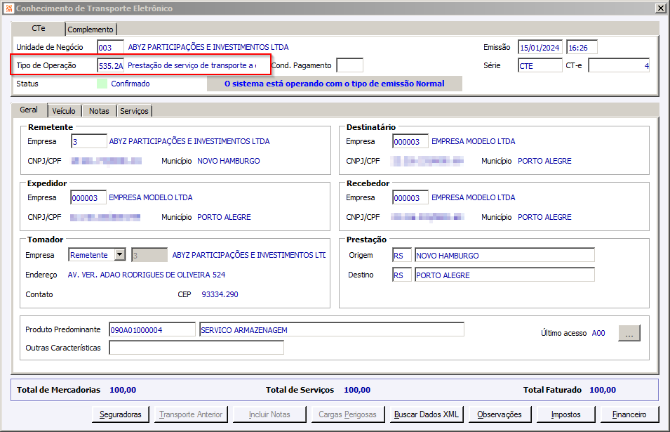Click the ellipsis button beside Último acesso

(x=629, y=333)
